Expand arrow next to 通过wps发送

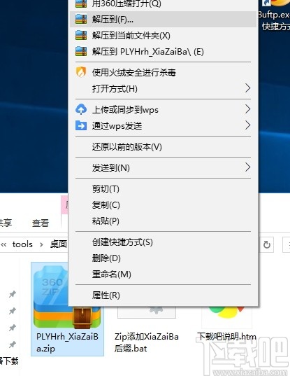[248, 125]
